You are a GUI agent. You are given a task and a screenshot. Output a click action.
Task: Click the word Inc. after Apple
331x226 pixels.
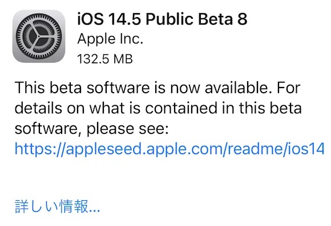[x=131, y=39]
